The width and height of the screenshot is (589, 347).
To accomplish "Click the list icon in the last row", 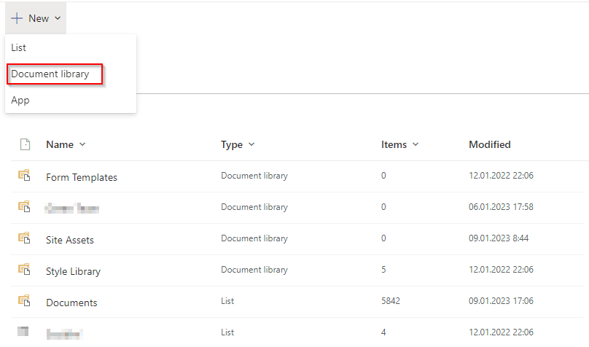I will click(23, 331).
